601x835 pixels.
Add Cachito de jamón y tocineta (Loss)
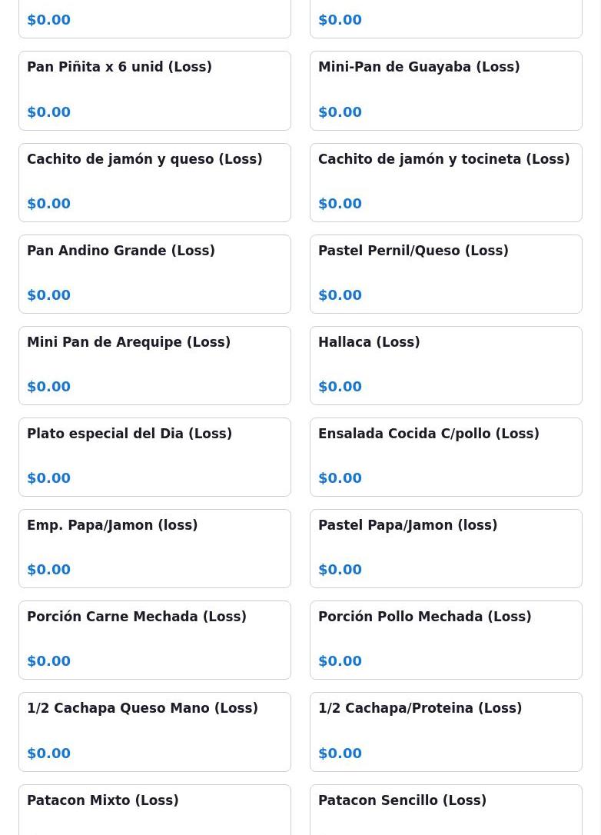[x=446, y=183]
